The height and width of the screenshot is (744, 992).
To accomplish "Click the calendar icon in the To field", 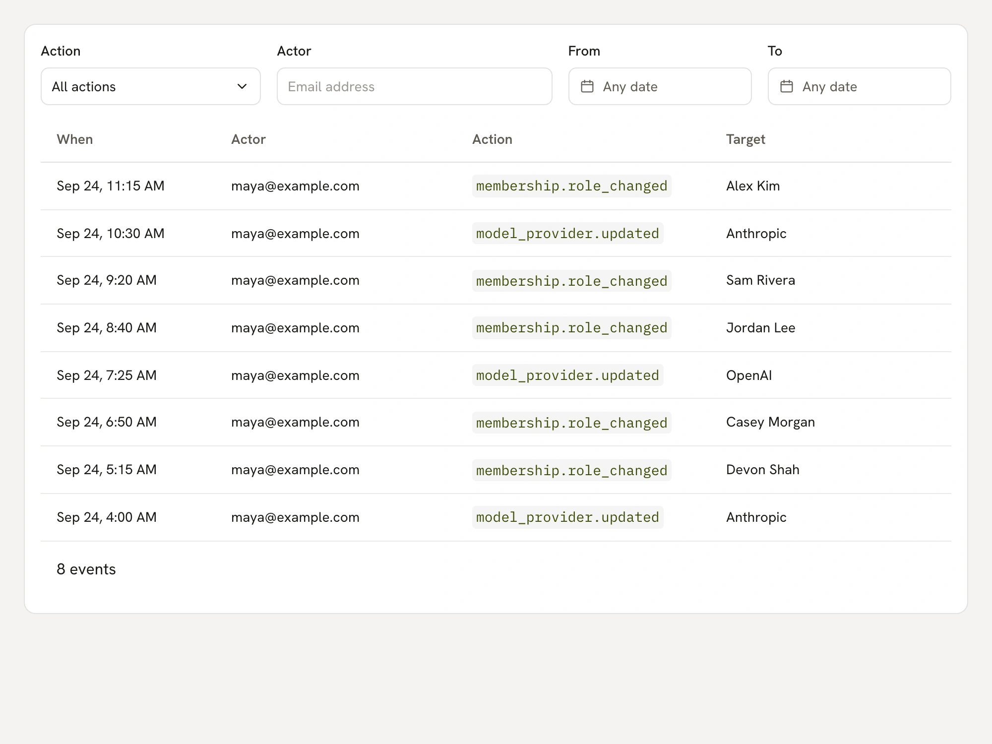I will click(787, 86).
